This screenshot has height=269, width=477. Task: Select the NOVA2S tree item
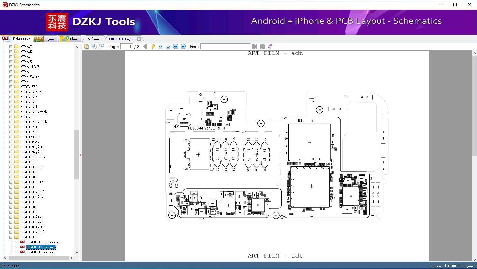tap(26, 62)
